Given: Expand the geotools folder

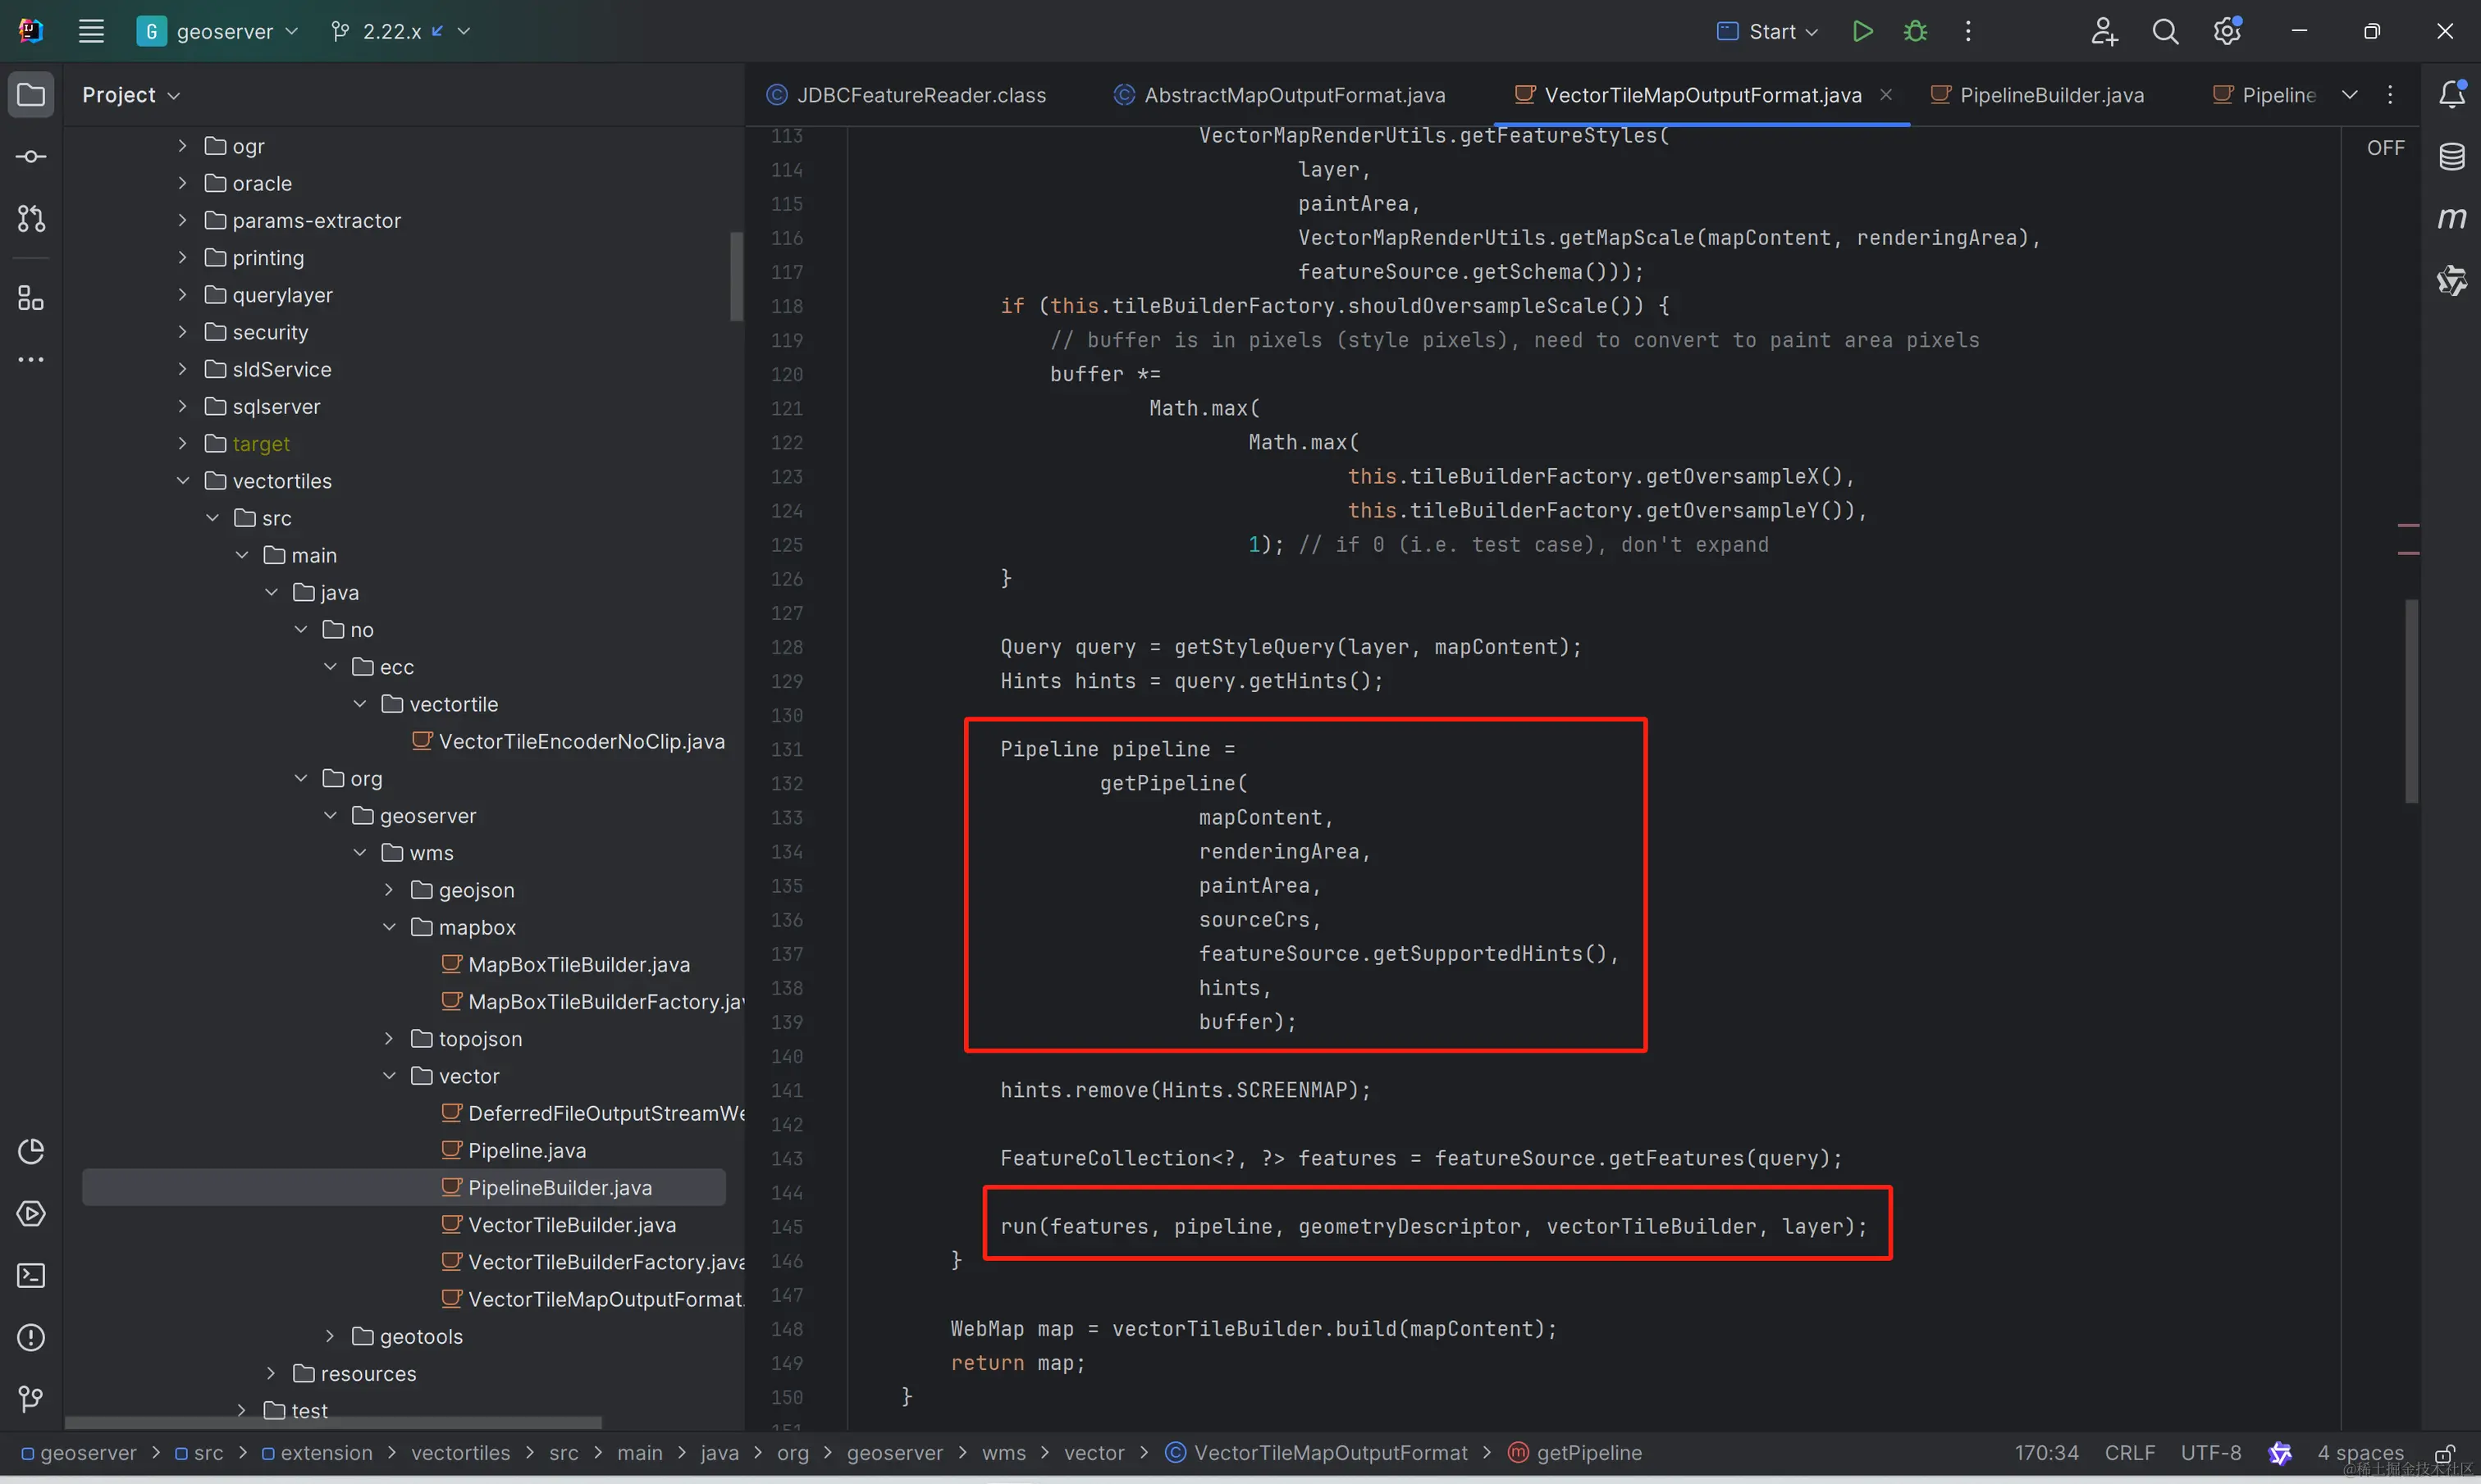Looking at the screenshot, I should (x=330, y=1336).
